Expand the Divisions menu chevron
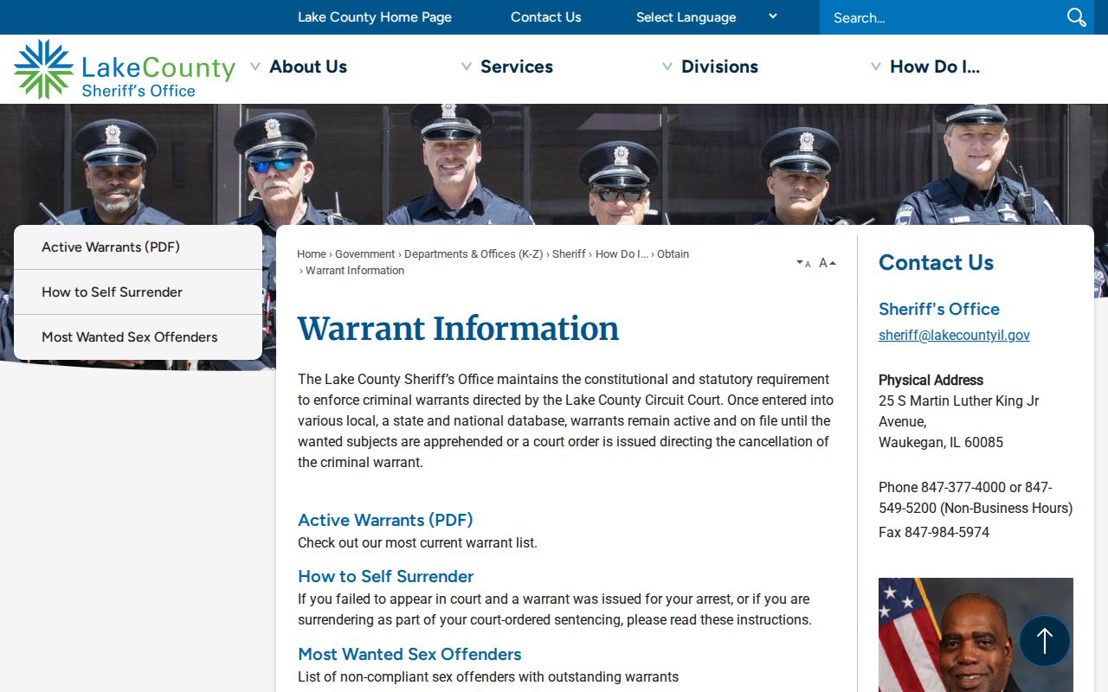Image resolution: width=1108 pixels, height=692 pixels. point(667,67)
